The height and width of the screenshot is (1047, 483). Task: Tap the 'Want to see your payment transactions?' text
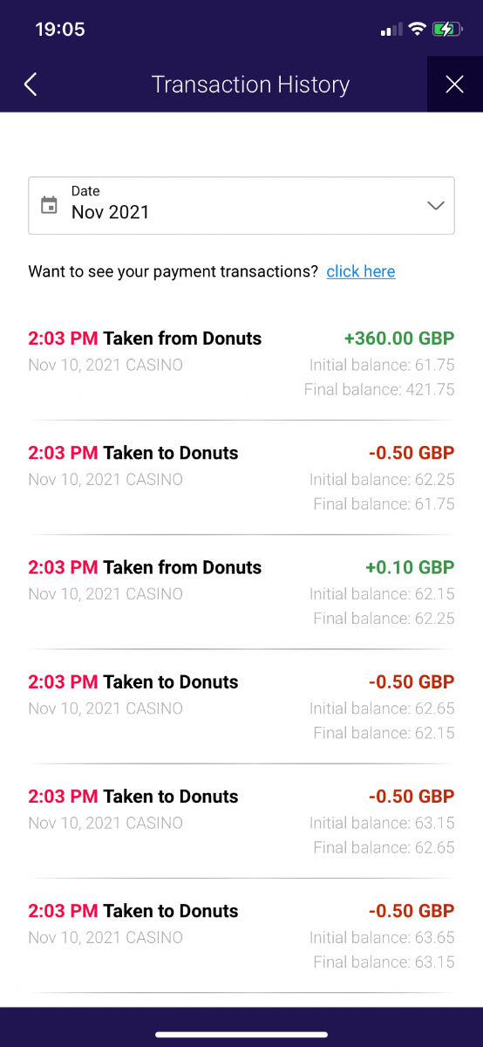(173, 271)
